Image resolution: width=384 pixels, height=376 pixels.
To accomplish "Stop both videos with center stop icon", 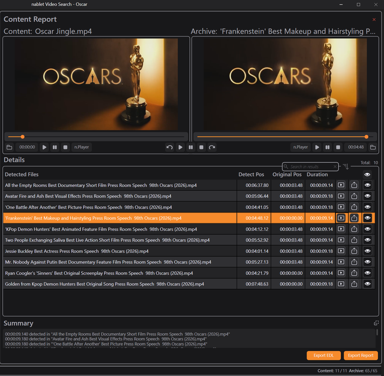I will pos(201,147).
